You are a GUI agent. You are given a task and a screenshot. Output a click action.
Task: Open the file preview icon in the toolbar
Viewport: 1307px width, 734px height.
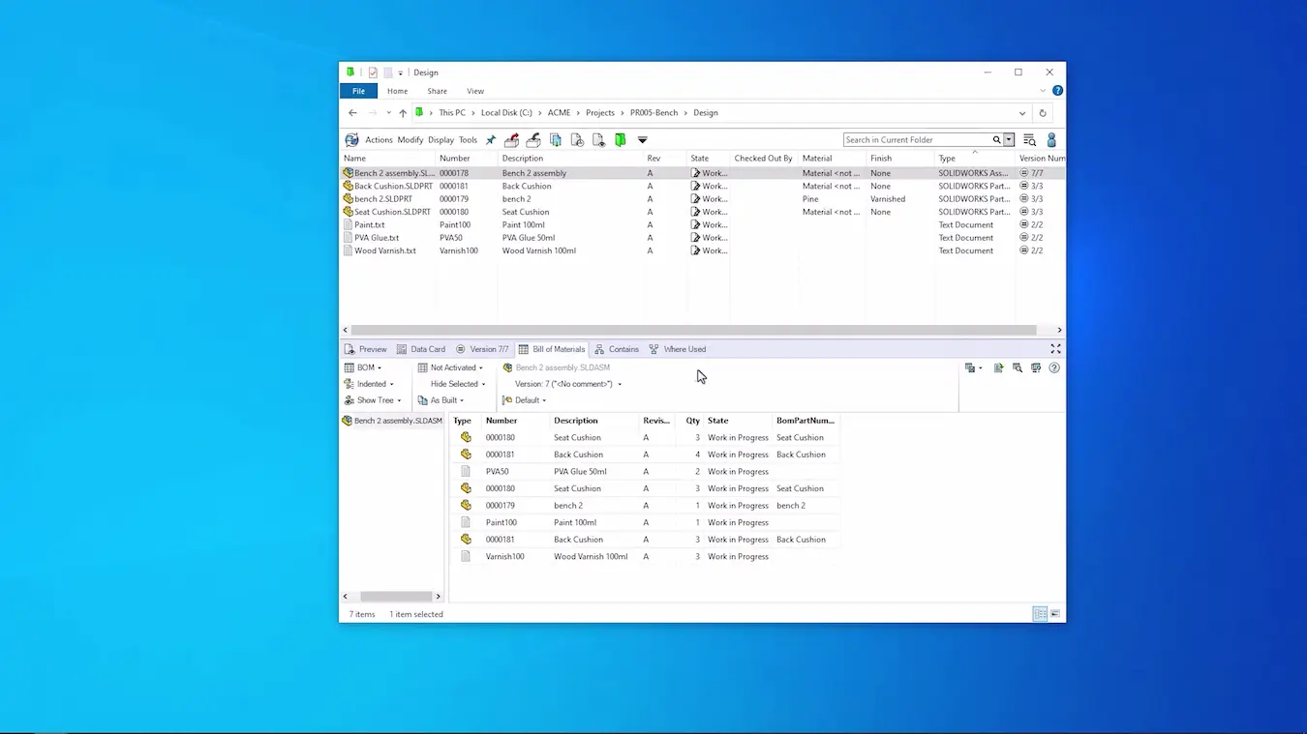click(x=598, y=139)
